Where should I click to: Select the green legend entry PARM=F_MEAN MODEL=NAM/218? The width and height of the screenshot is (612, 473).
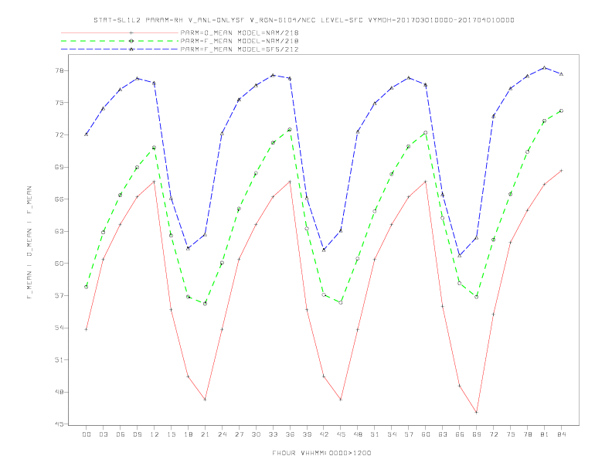[180, 41]
